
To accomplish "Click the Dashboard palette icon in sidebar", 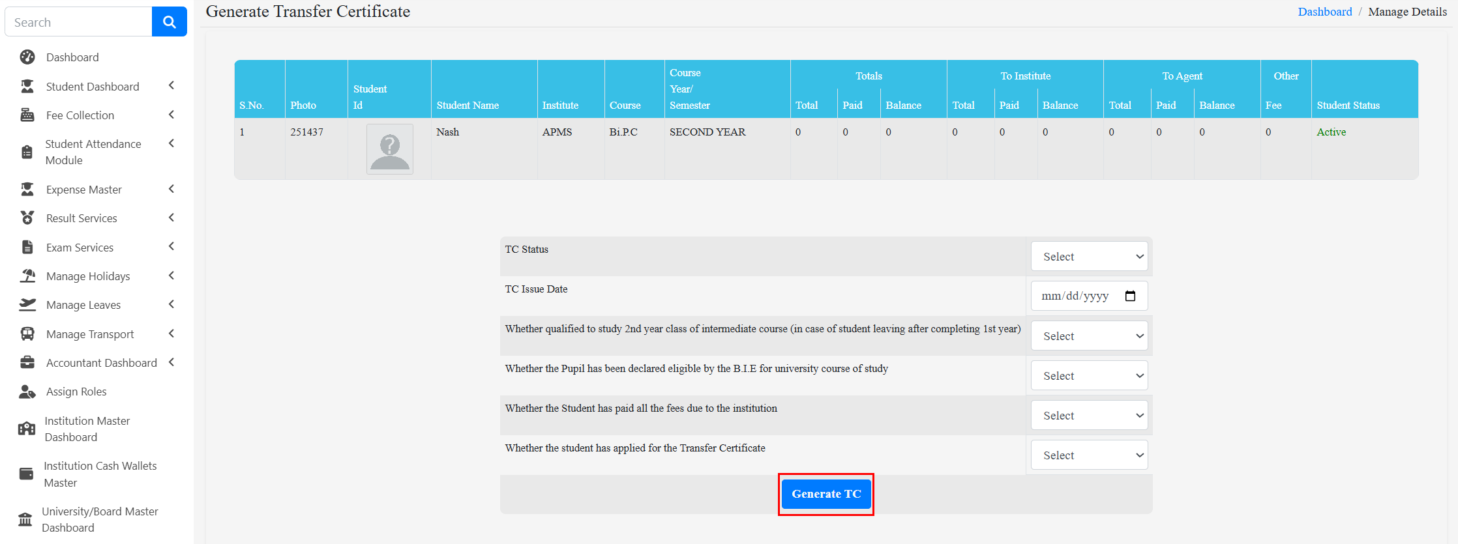I will (27, 57).
